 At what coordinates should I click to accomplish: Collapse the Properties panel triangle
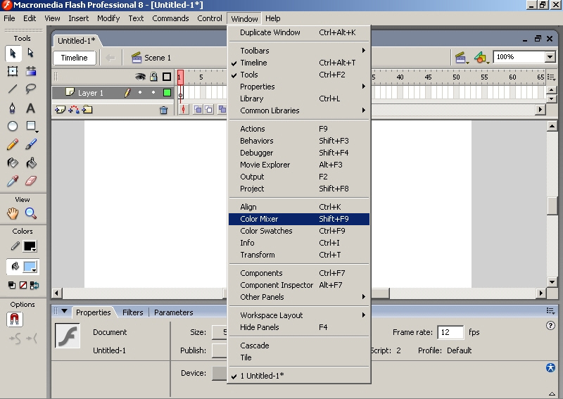64,311
